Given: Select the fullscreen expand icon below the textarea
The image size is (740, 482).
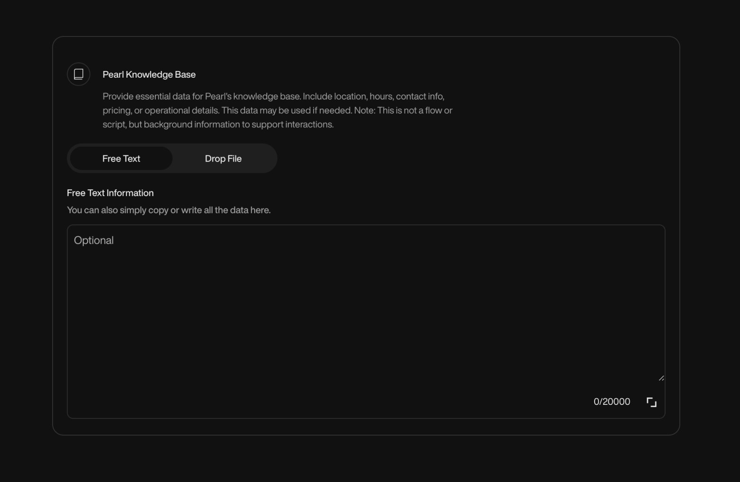Looking at the screenshot, I should pyautogui.click(x=651, y=402).
